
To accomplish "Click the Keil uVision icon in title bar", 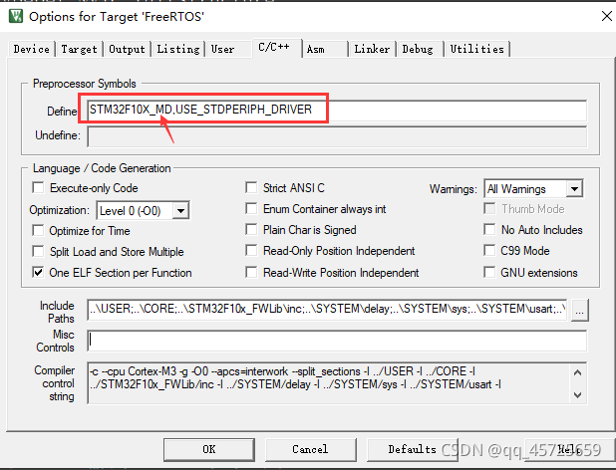I will pos(16,17).
